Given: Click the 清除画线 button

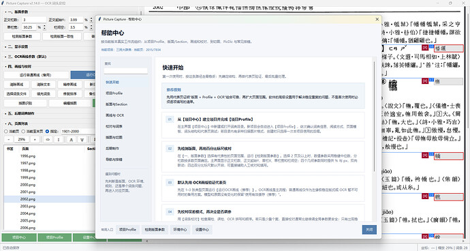Looking at the screenshot, I should coord(17,85).
